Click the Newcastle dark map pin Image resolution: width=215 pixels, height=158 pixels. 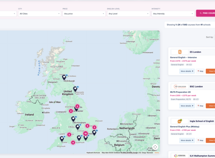tap(75, 89)
